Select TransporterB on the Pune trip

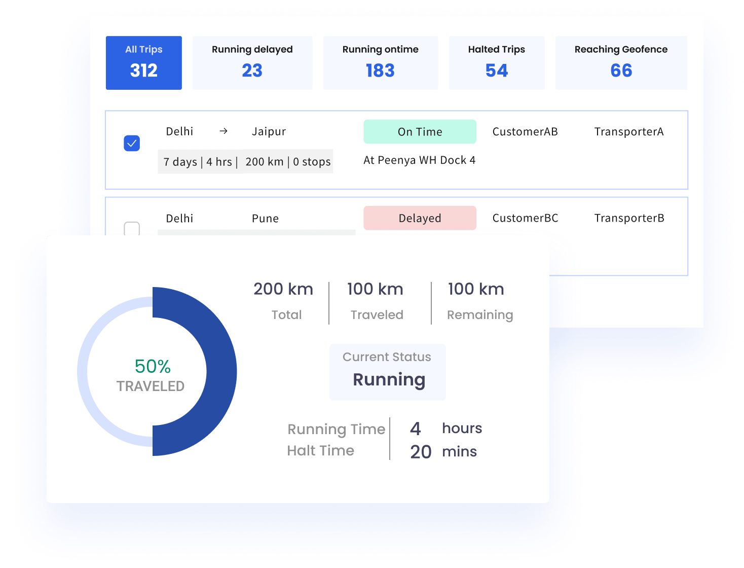pyautogui.click(x=629, y=218)
